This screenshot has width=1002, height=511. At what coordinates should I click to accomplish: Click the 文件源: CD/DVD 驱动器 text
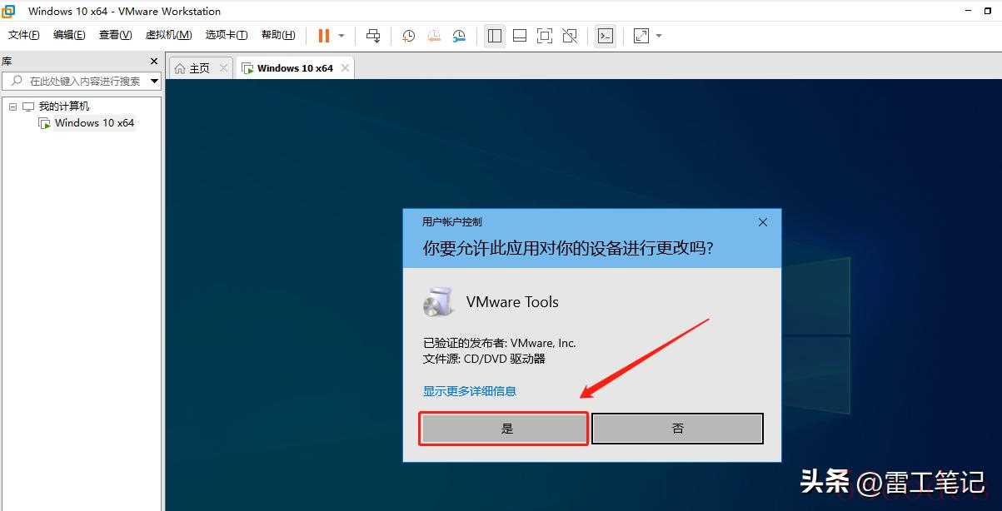tap(484, 360)
